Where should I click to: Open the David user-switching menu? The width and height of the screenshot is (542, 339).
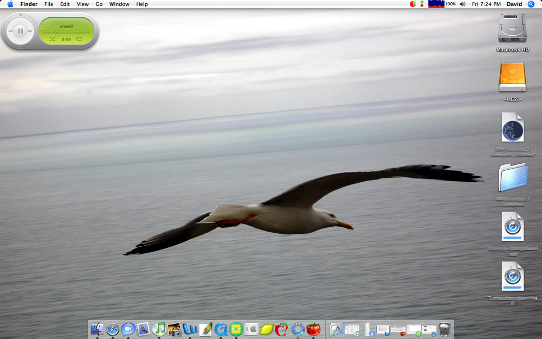(514, 4)
